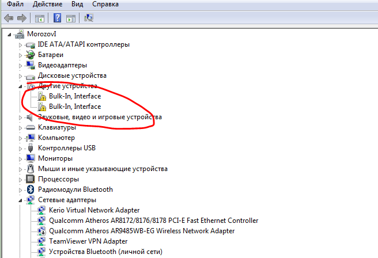
Task: Select the Батареи category label
Action: (x=51, y=55)
